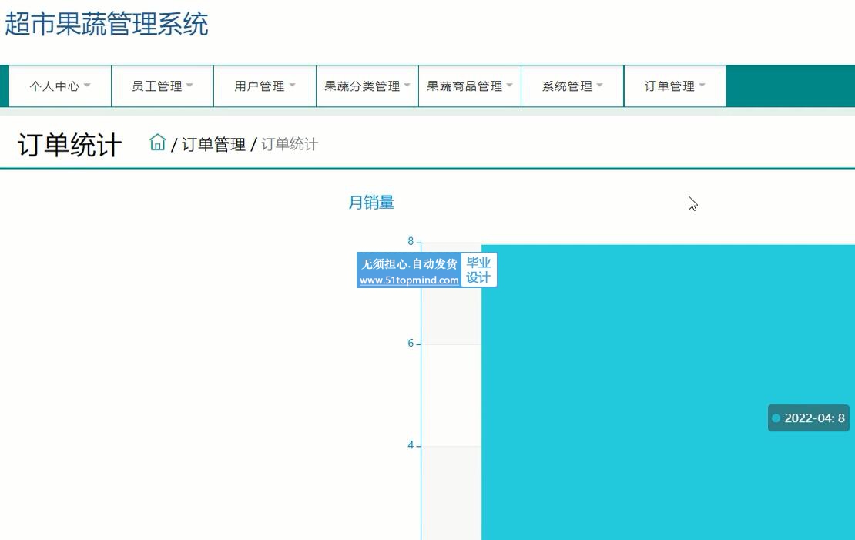The image size is (855, 540).
Task: Open the 订单管理 menu
Action: (675, 86)
